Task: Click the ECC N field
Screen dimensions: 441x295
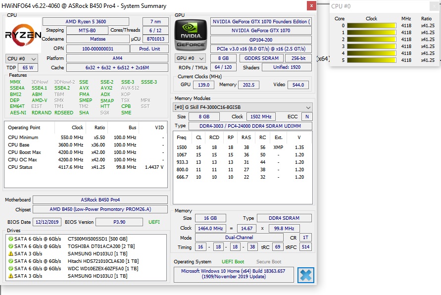Action: 307,116
